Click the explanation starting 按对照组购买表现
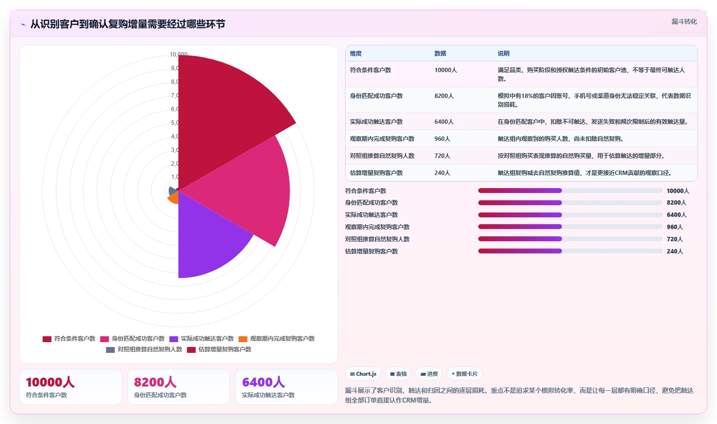Screen dimensions: 717x424 coord(582,156)
